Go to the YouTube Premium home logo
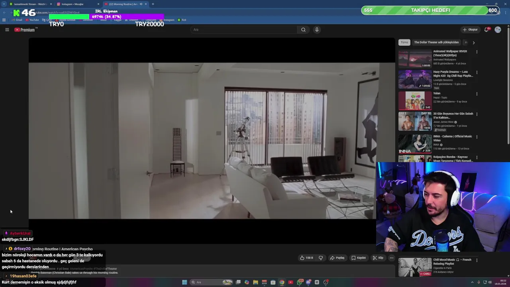Image resolution: width=510 pixels, height=287 pixels. pyautogui.click(x=25, y=29)
